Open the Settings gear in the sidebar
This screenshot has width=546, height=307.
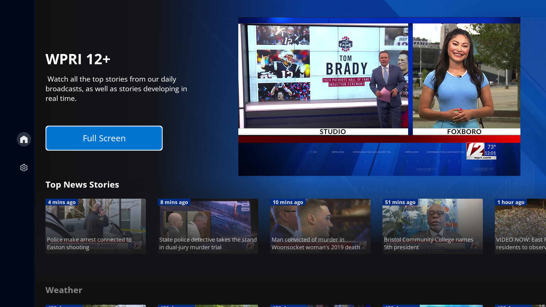pos(24,168)
